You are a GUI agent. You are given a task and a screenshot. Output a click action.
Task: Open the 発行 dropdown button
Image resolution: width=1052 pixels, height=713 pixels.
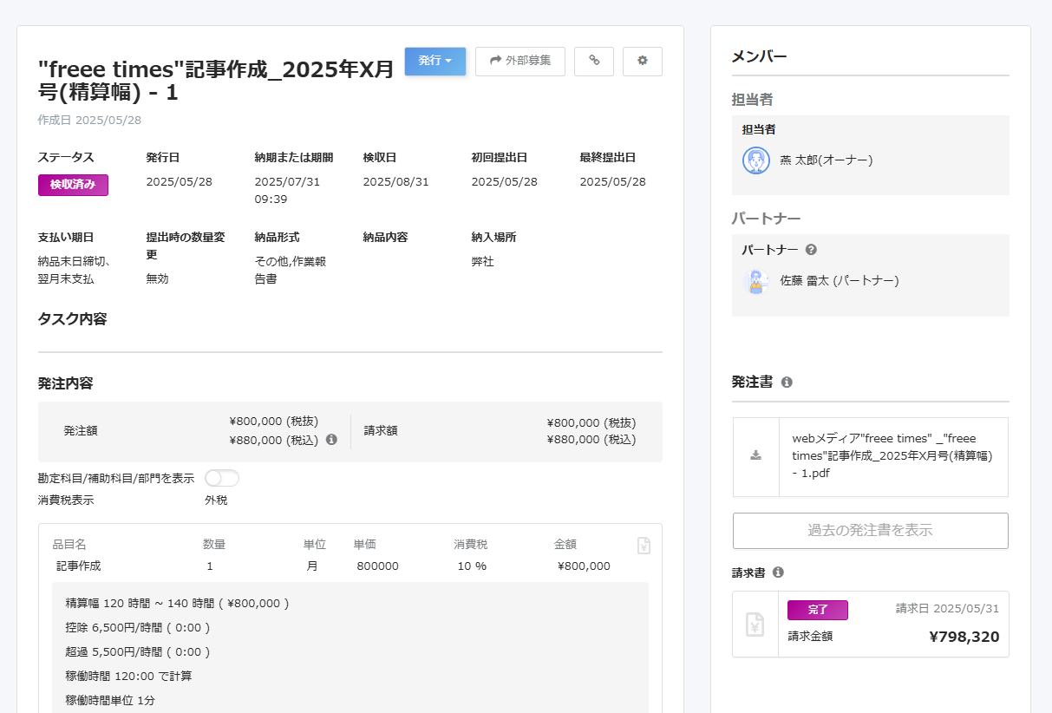click(435, 61)
